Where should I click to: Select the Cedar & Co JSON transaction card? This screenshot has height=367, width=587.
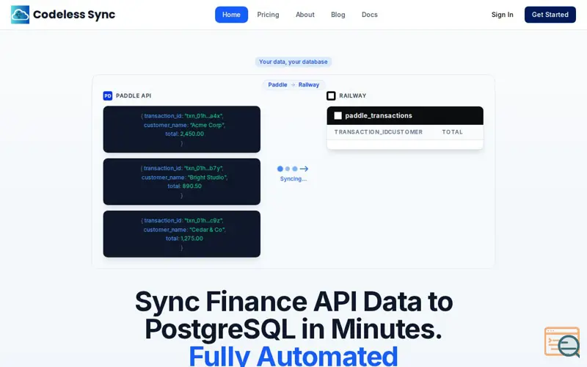point(182,234)
